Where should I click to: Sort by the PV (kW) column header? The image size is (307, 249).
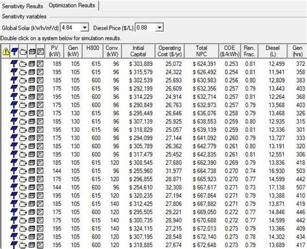point(54,51)
